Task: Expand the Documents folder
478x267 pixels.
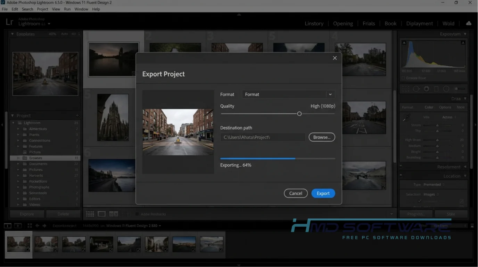Action: [18, 164]
